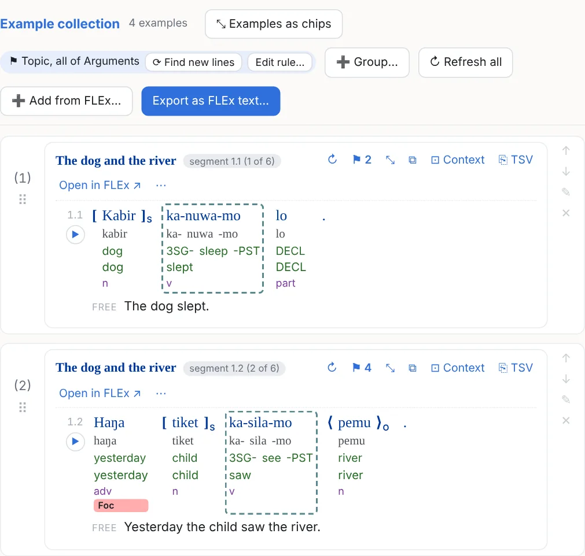585x556 pixels.
Task: Click the word ka-sila-mo
Action: click(260, 422)
